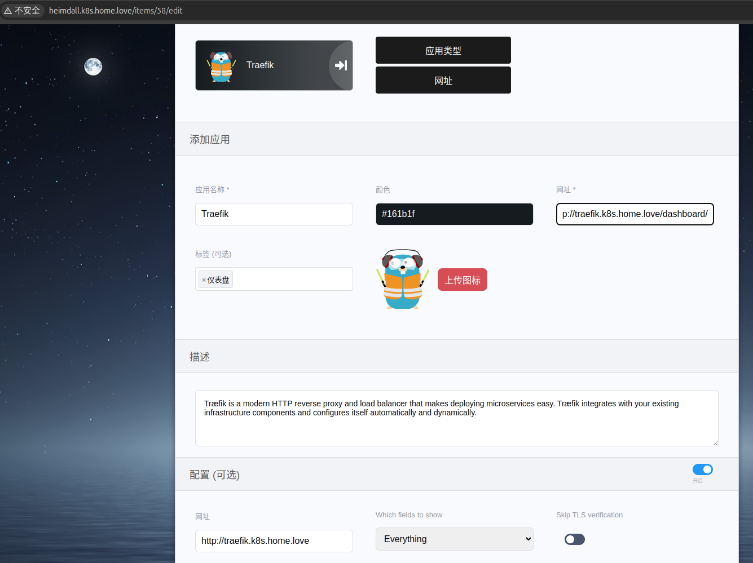The height and width of the screenshot is (563, 753).
Task: Click the browser address bar URL
Action: click(116, 11)
